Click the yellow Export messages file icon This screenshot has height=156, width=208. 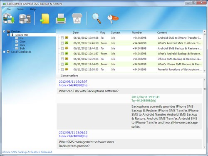click(45, 19)
